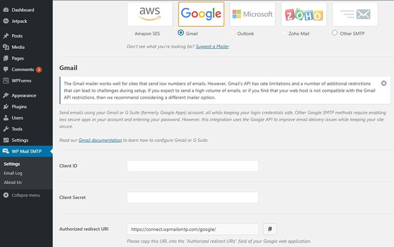Click the Plugins icon in sidebar
This screenshot has width=394, height=247.
[x=6, y=107]
